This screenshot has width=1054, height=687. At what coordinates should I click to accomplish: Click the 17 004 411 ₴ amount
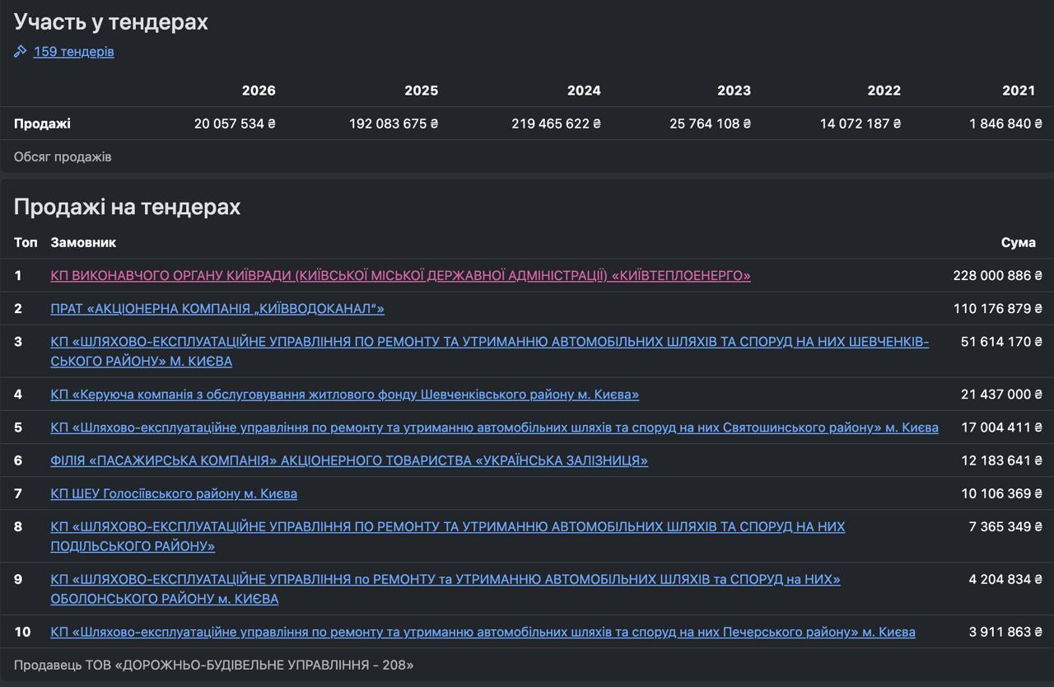[1002, 428]
